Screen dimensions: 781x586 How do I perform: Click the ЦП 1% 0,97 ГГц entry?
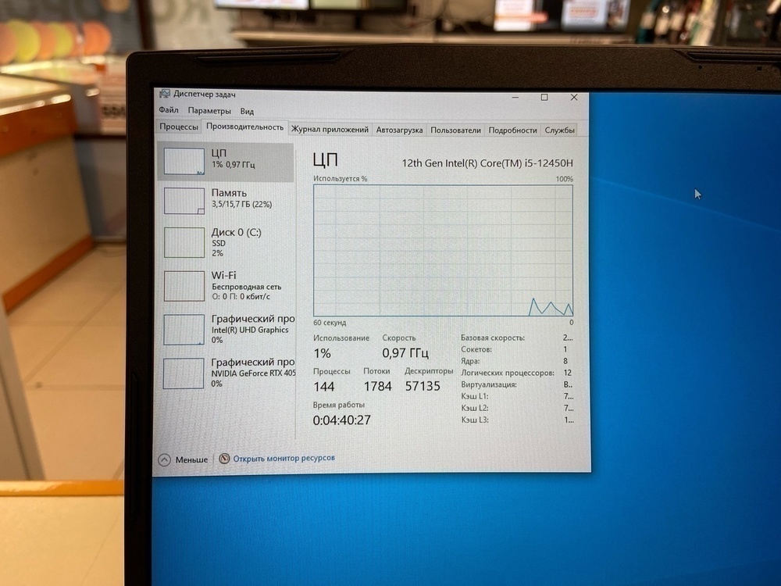(x=226, y=162)
